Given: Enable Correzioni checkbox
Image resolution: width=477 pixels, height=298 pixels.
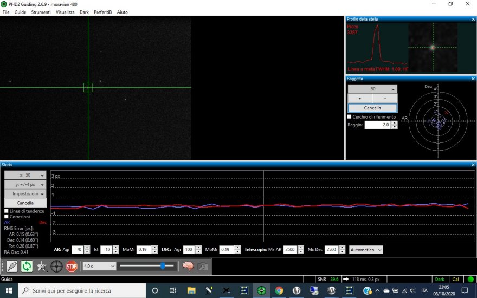Looking at the screenshot, I should (x=7, y=217).
